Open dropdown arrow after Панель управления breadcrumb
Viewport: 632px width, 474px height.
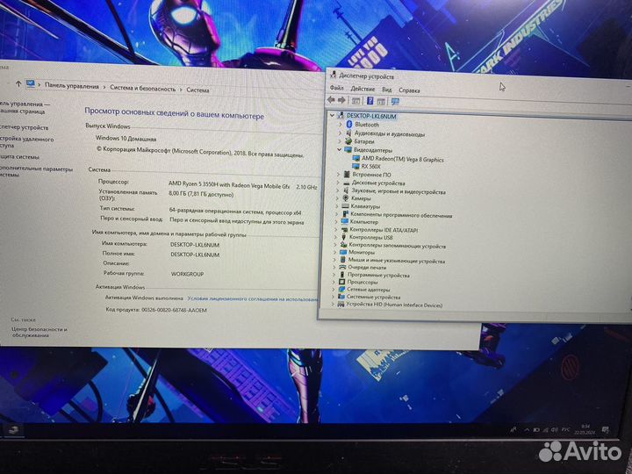(x=104, y=87)
